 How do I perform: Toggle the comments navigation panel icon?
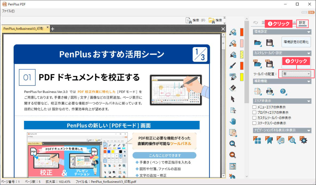point(280,140)
